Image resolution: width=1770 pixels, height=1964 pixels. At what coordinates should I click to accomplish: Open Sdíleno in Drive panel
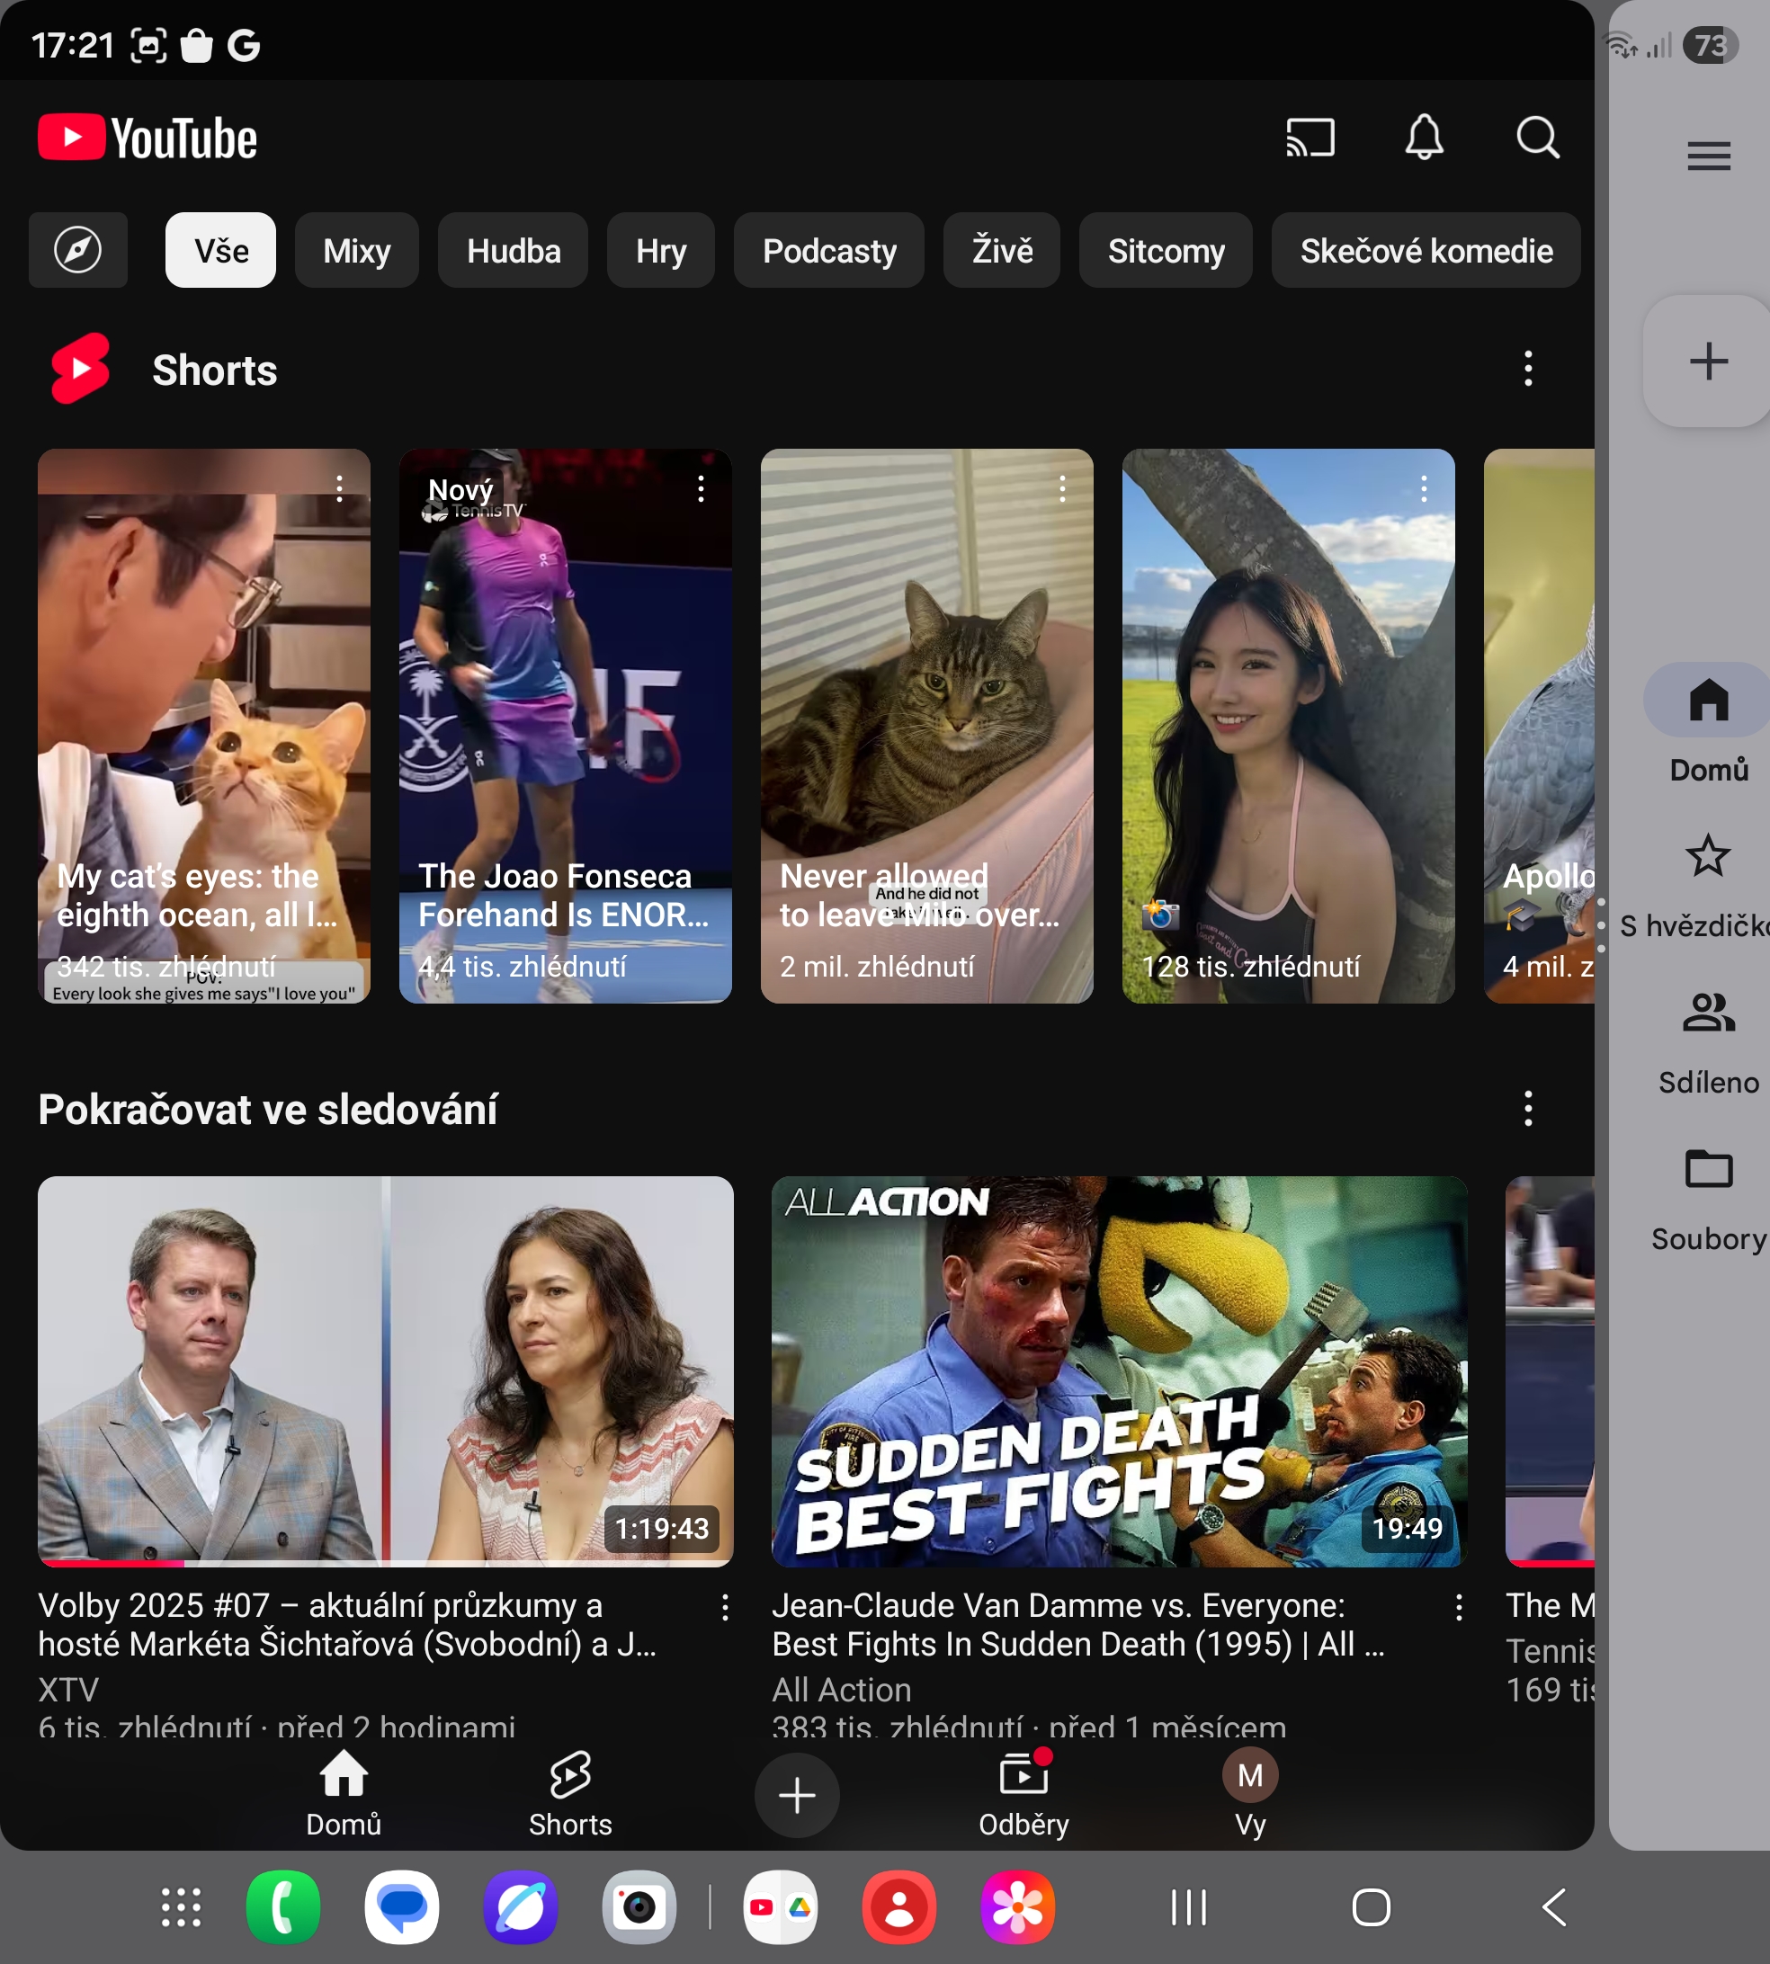tap(1708, 1043)
